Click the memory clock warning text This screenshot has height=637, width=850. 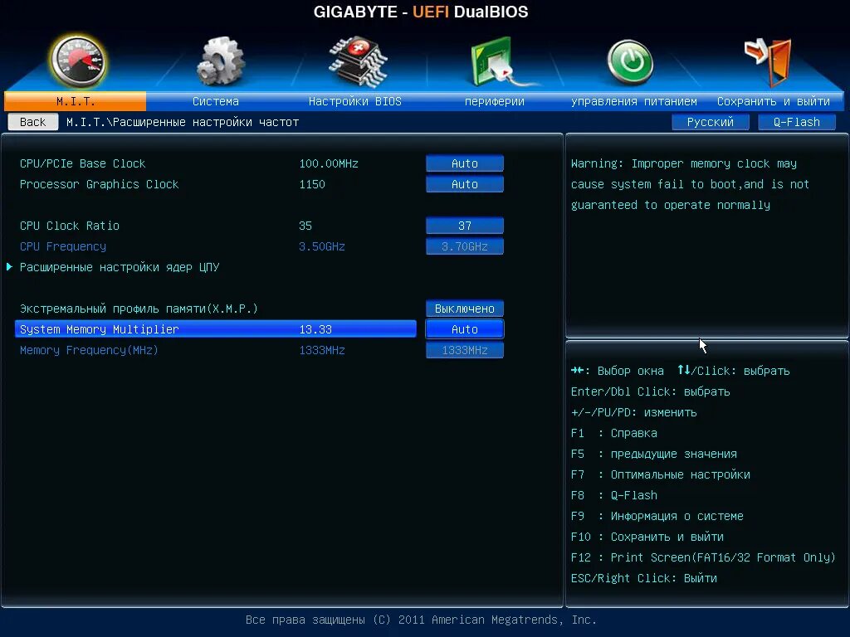click(690, 184)
